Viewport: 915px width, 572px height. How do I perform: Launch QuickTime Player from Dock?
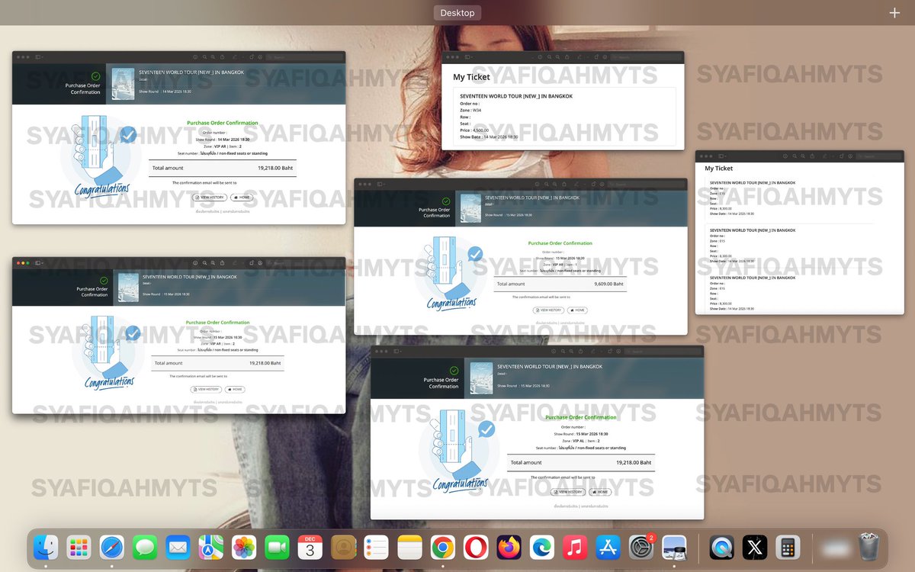point(722,547)
